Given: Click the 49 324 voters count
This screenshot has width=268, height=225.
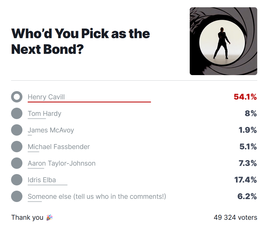Looking at the screenshot, I should (235, 217).
